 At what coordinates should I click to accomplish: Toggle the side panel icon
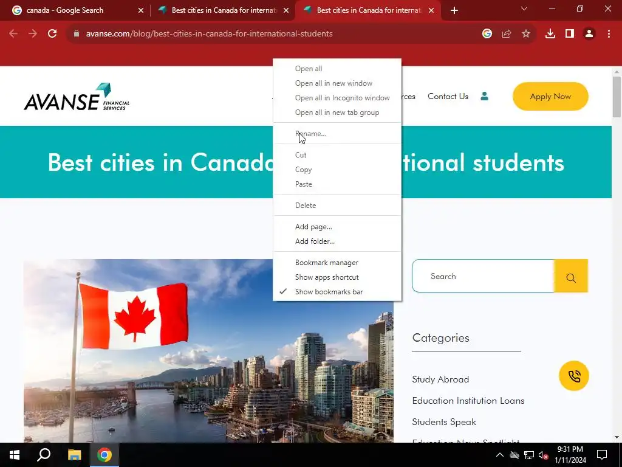click(570, 34)
